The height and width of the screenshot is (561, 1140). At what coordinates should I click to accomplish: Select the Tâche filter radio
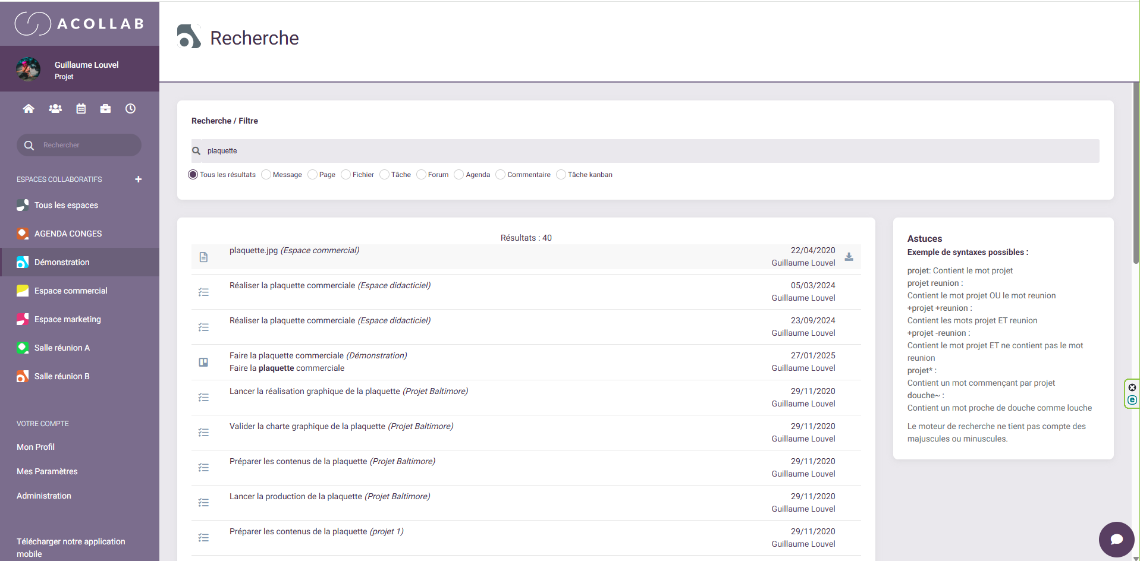pos(384,174)
